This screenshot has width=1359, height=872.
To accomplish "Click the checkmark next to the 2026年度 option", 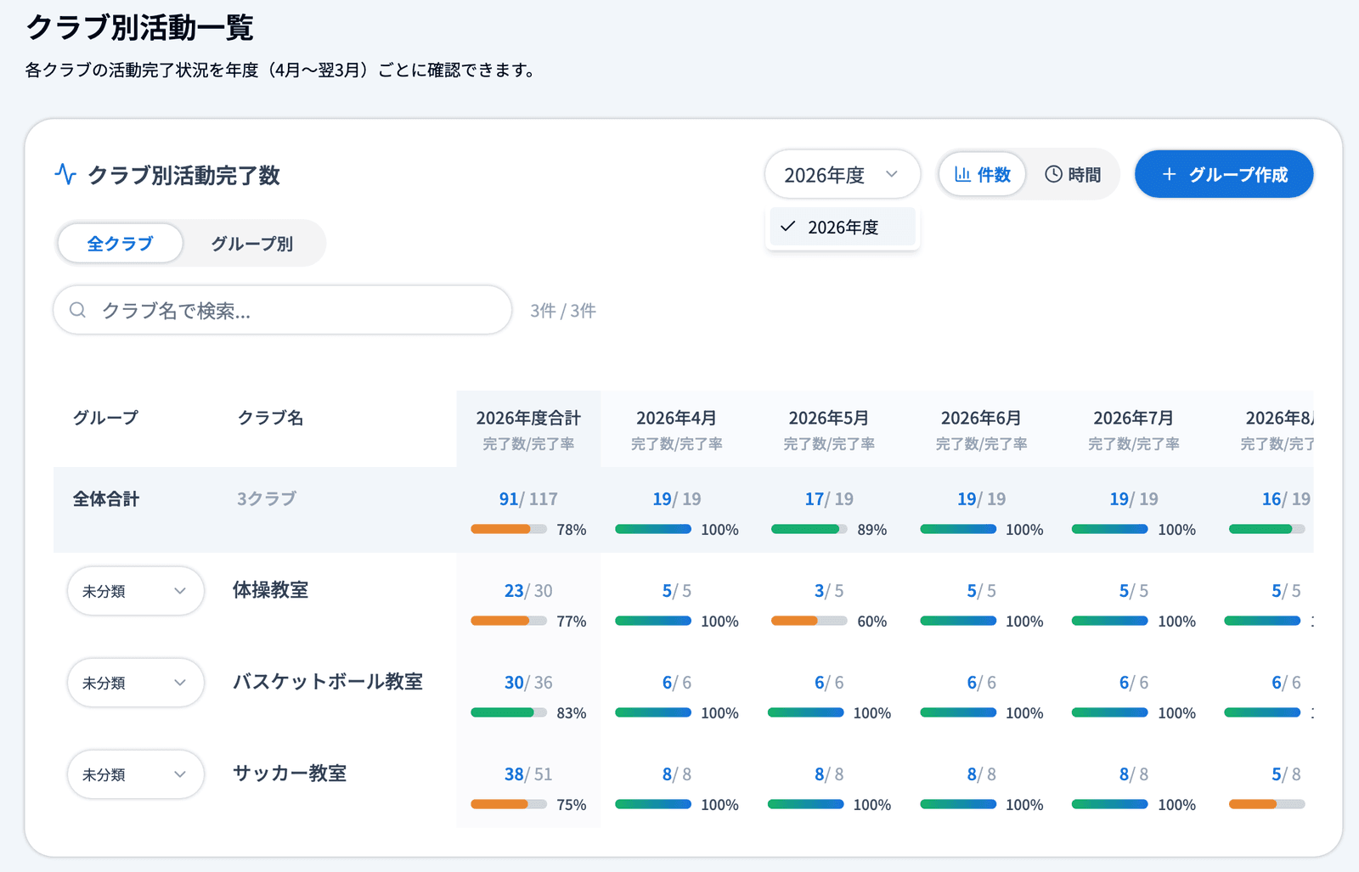I will click(x=787, y=227).
